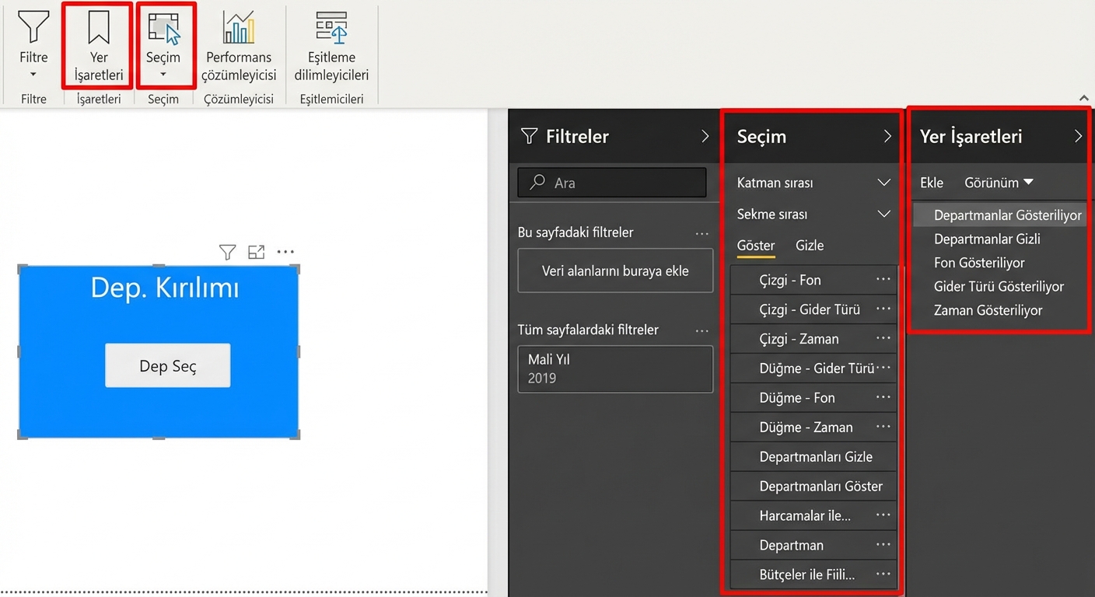1095x597 pixels.
Task: Collapse the Seçim pane with chevron
Action: point(887,137)
